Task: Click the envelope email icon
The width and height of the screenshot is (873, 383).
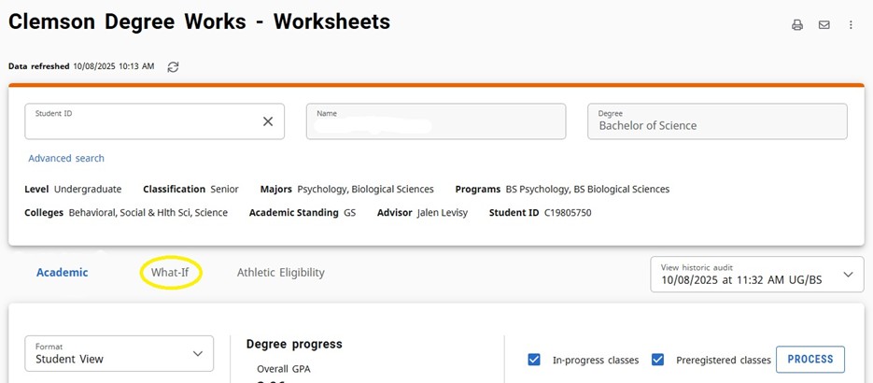Action: click(x=824, y=25)
